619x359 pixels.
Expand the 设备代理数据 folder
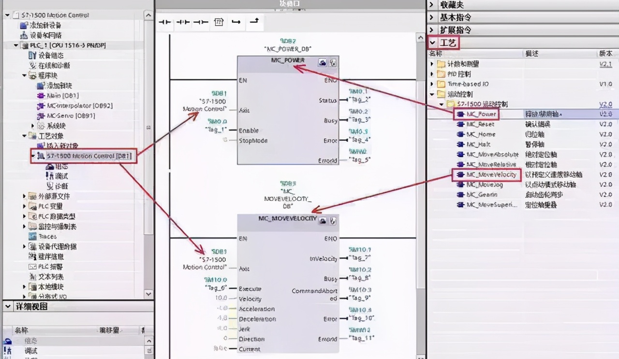[x=25, y=247]
